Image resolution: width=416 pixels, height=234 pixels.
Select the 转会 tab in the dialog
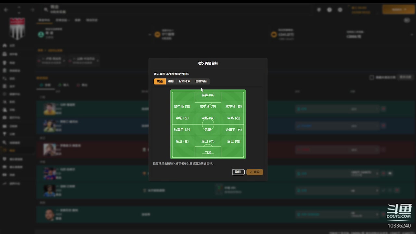160,81
